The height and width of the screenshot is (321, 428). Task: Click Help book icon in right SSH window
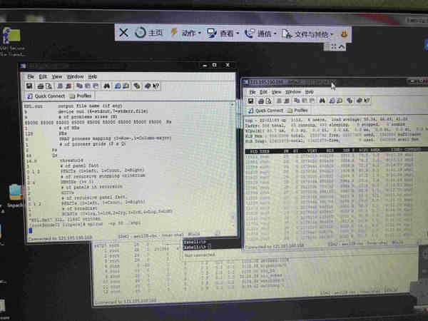tap(360, 101)
